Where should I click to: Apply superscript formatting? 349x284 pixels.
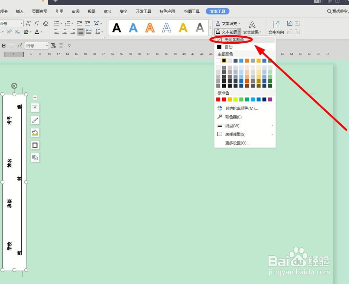pyautogui.click(x=9, y=32)
